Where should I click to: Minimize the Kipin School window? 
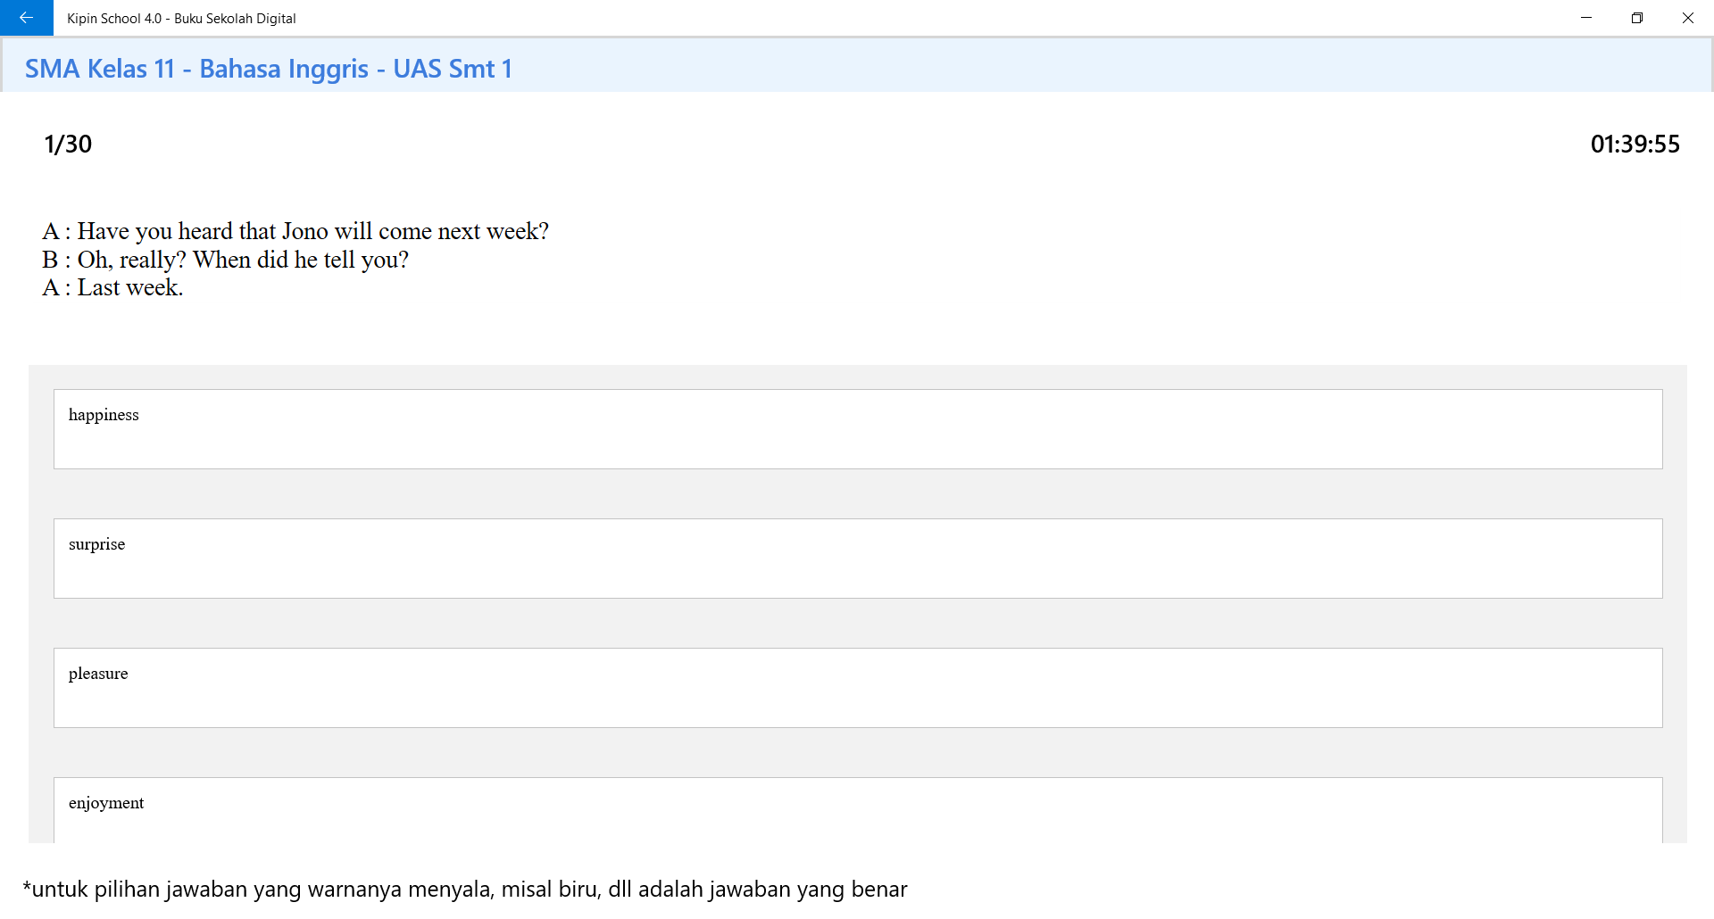pos(1586,18)
